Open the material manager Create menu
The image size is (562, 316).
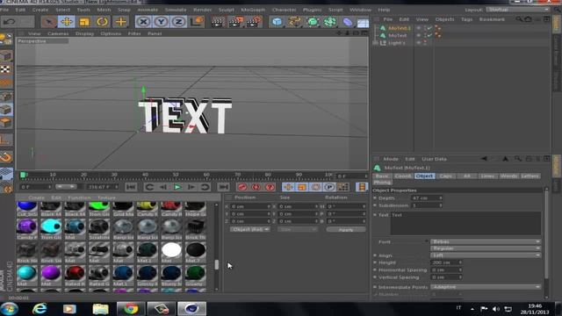(x=37, y=197)
